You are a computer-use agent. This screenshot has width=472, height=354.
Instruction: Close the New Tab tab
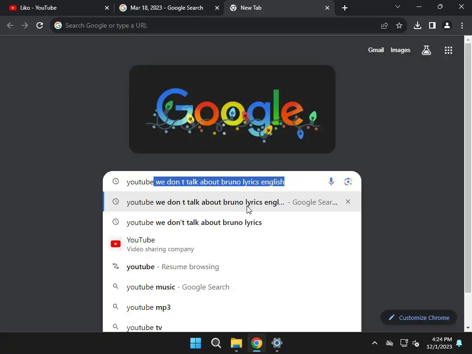[x=327, y=8]
